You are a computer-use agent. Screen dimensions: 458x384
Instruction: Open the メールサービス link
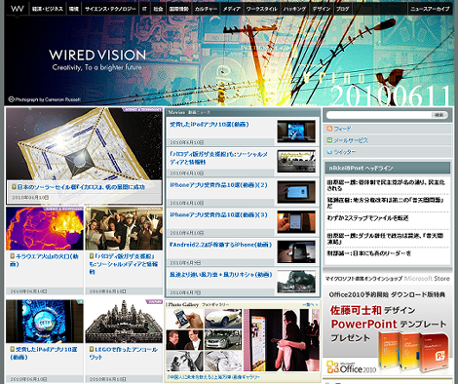(x=351, y=140)
